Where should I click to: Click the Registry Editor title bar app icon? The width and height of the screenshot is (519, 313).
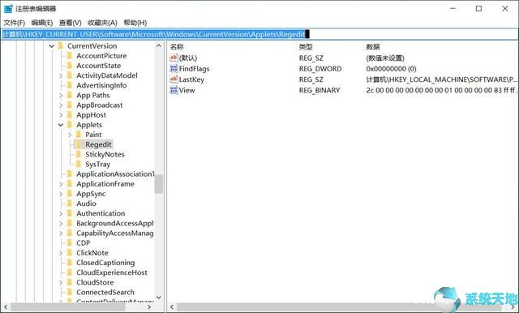point(8,8)
